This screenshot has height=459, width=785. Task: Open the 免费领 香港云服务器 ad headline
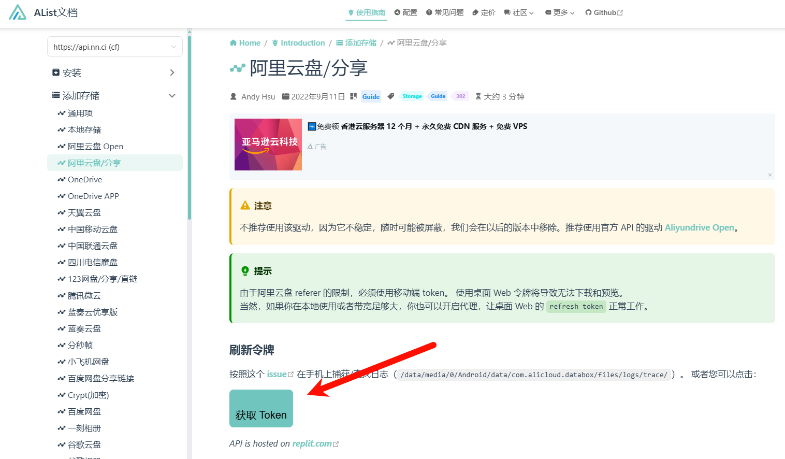tap(417, 126)
